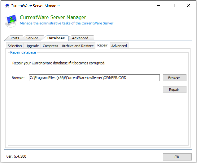Click the version 5.4.300 label

point(16,156)
